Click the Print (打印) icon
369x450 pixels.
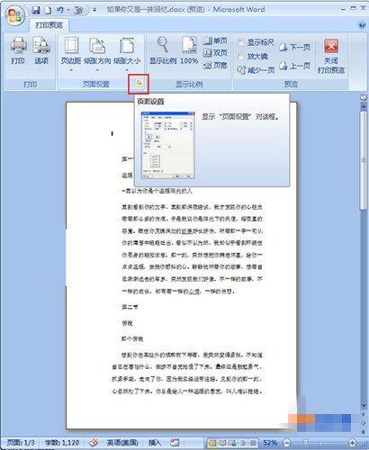coord(18,46)
